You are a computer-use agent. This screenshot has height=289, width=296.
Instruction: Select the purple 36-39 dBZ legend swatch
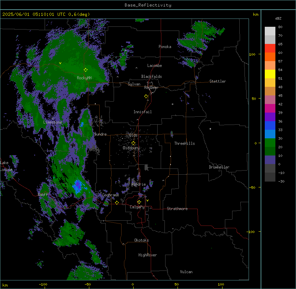coord(270,117)
